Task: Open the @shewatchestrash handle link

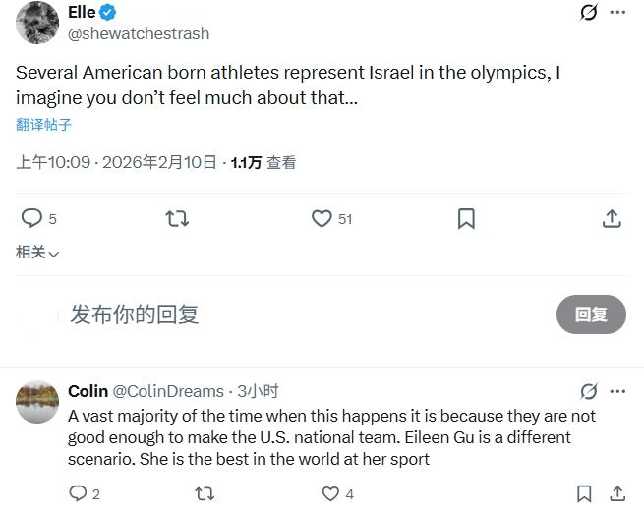Action: click(x=138, y=33)
